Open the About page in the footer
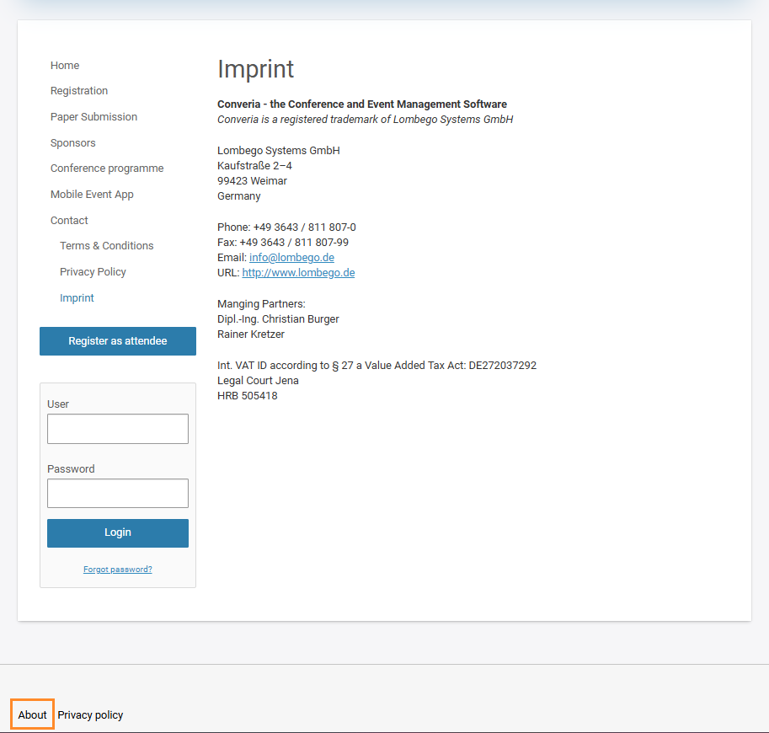Screen dimensions: 769x733 click(x=32, y=714)
